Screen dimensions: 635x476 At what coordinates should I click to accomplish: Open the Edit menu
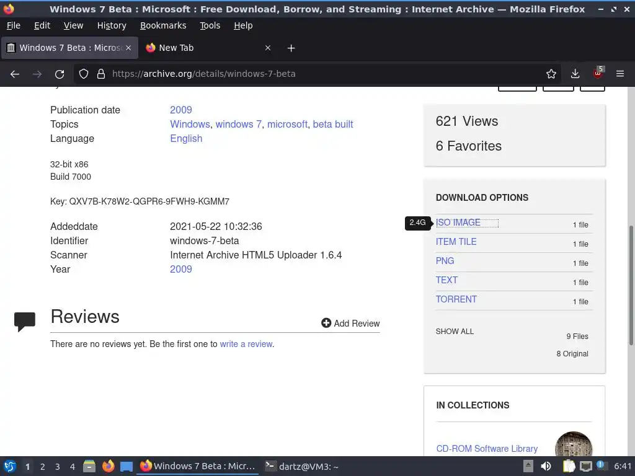pos(42,25)
